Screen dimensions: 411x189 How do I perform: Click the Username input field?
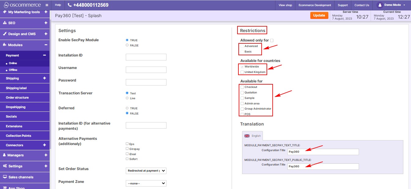point(146,70)
